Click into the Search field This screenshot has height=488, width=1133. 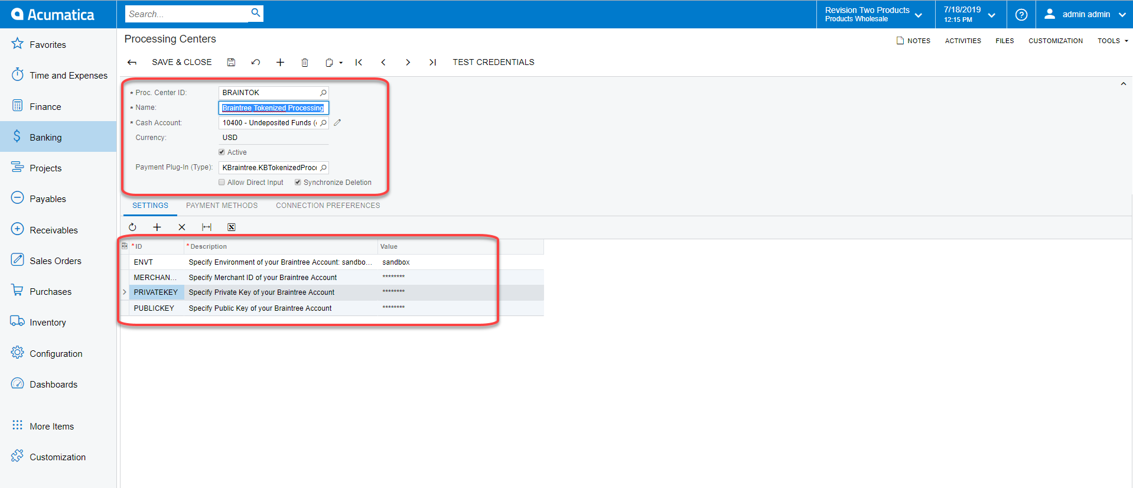pyautogui.click(x=187, y=14)
